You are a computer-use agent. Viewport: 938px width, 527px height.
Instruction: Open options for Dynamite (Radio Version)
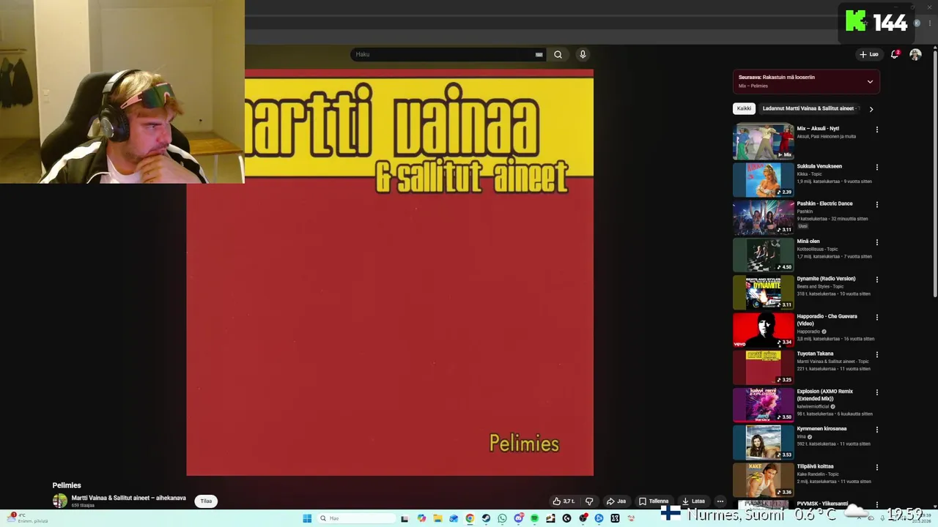pos(876,280)
